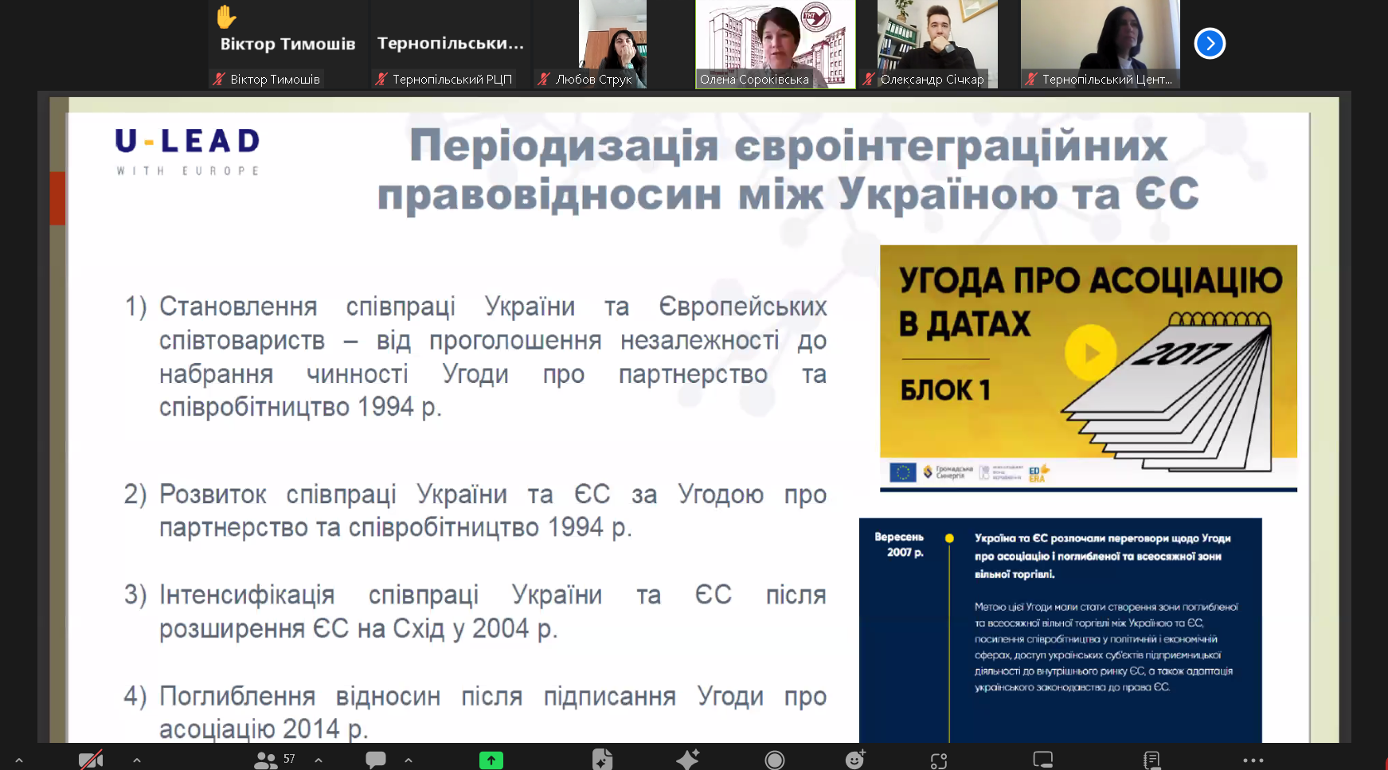Play the 'Угода про асоціацію в датах' video
This screenshot has width=1388, height=770.
pos(1090,352)
